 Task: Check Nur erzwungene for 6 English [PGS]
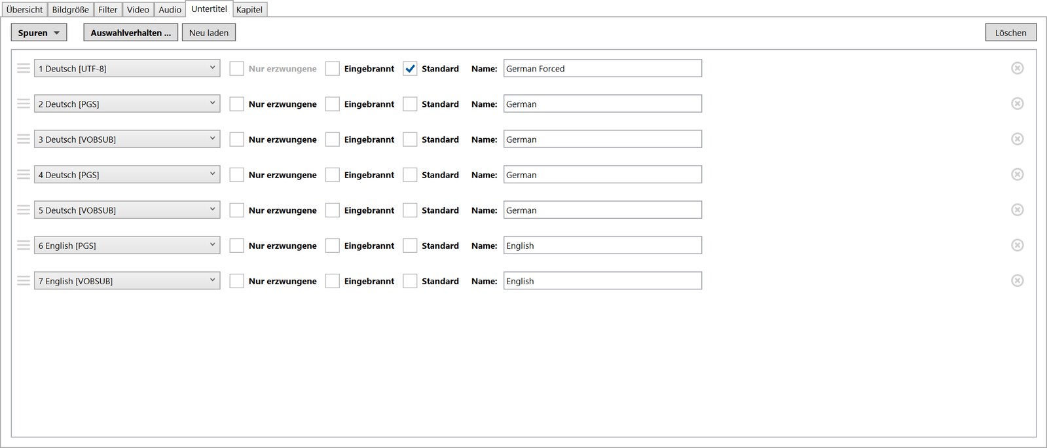[x=237, y=245]
